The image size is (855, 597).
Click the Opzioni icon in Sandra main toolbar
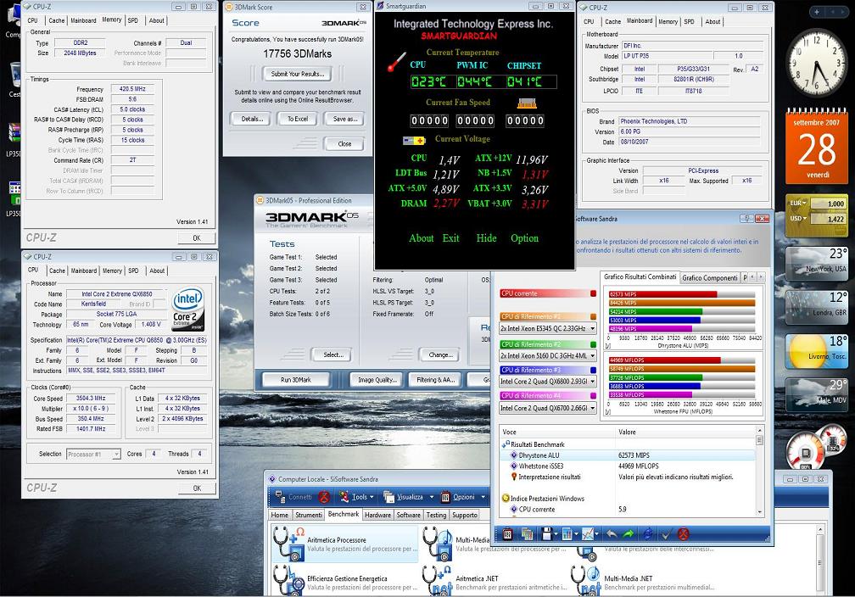coord(445,497)
